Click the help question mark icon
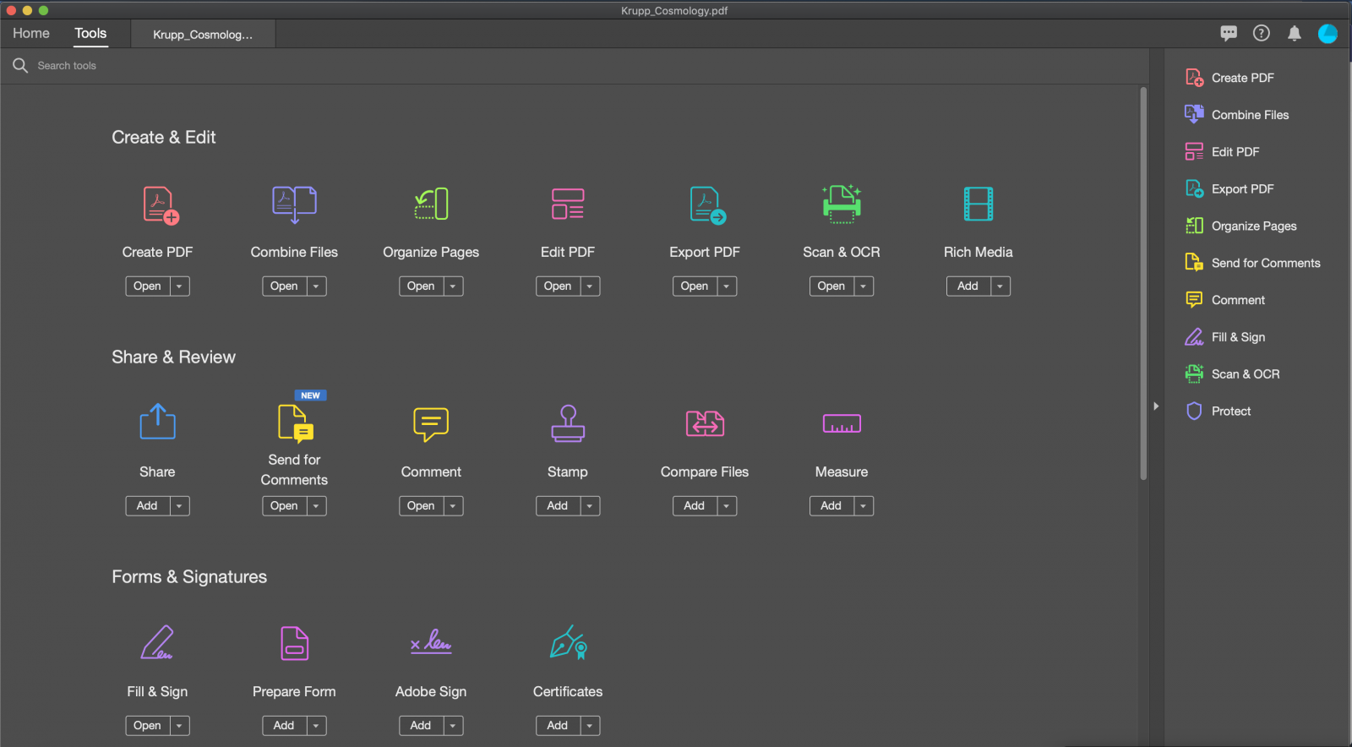The image size is (1352, 747). tap(1261, 33)
